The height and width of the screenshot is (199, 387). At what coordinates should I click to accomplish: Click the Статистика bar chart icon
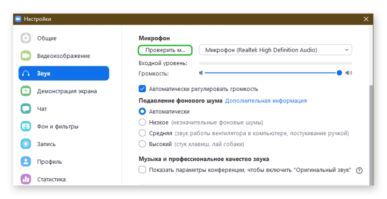click(x=26, y=179)
